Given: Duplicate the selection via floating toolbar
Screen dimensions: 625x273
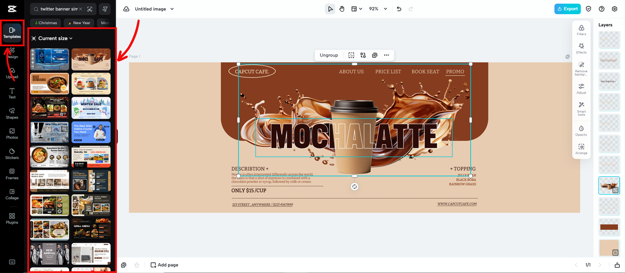Looking at the screenshot, I should 375,55.
